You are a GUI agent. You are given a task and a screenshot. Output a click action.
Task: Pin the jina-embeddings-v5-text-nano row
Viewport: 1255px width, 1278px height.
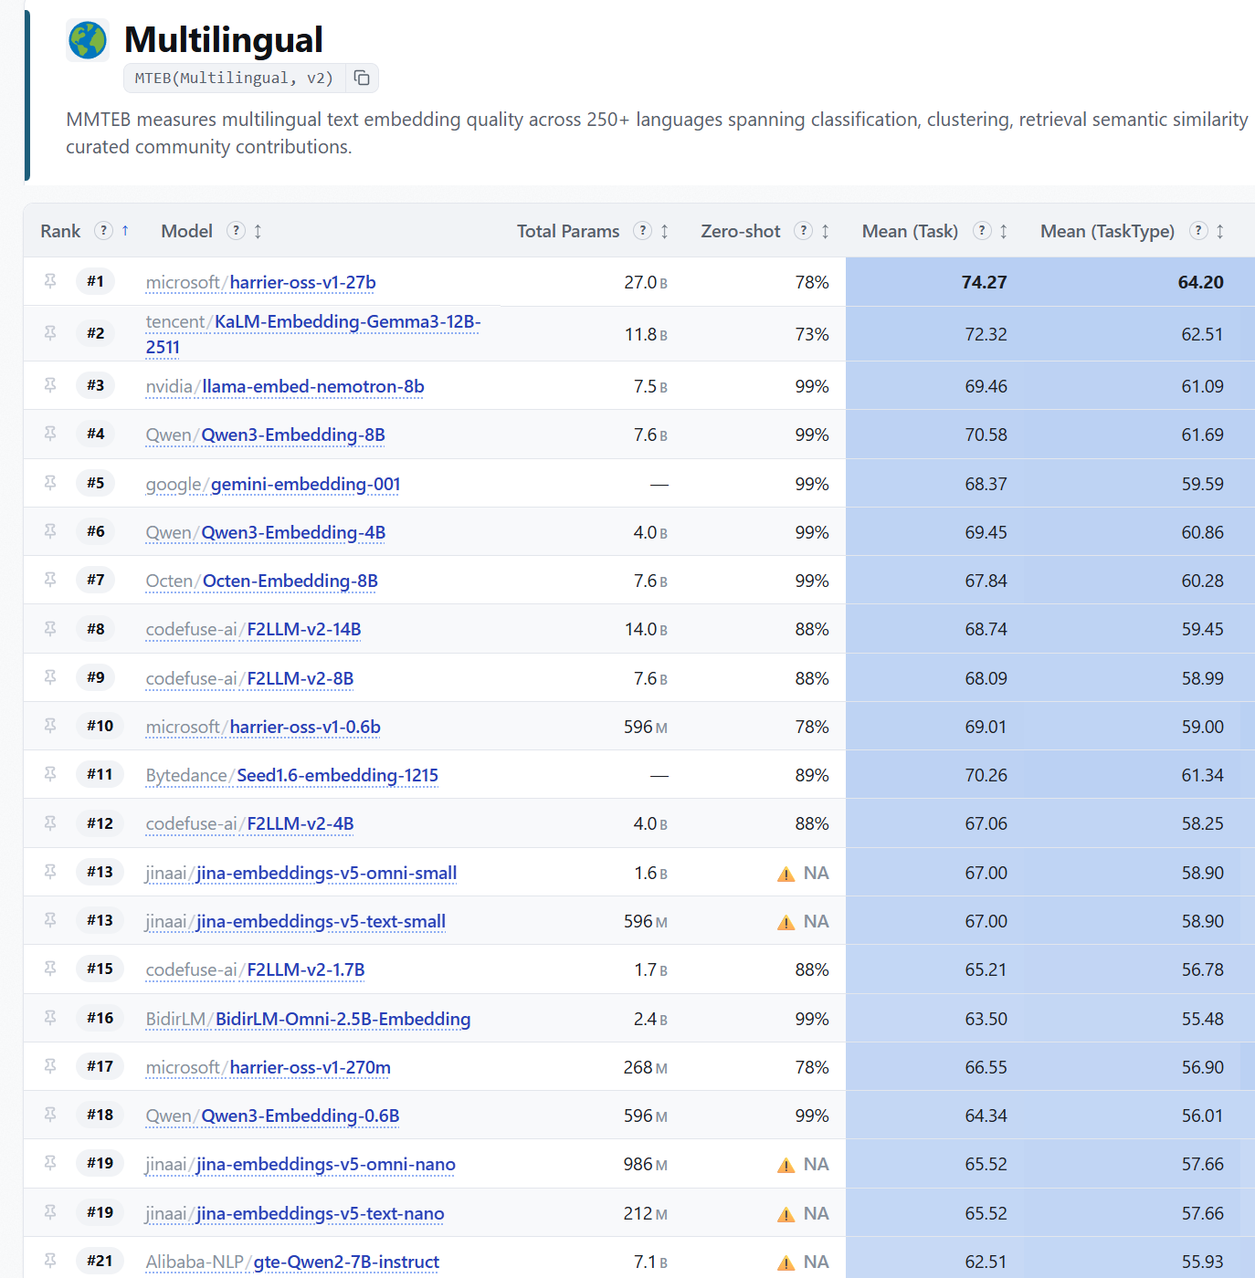pos(50,1212)
